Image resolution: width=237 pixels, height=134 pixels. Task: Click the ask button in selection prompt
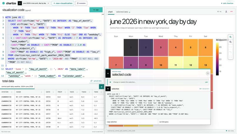click(206, 82)
